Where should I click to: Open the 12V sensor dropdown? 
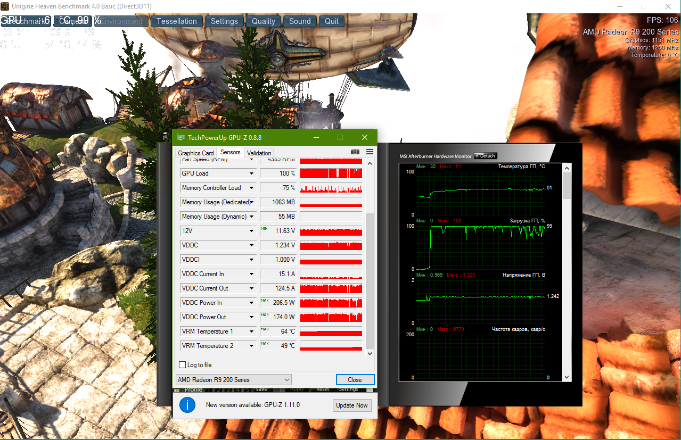(252, 231)
